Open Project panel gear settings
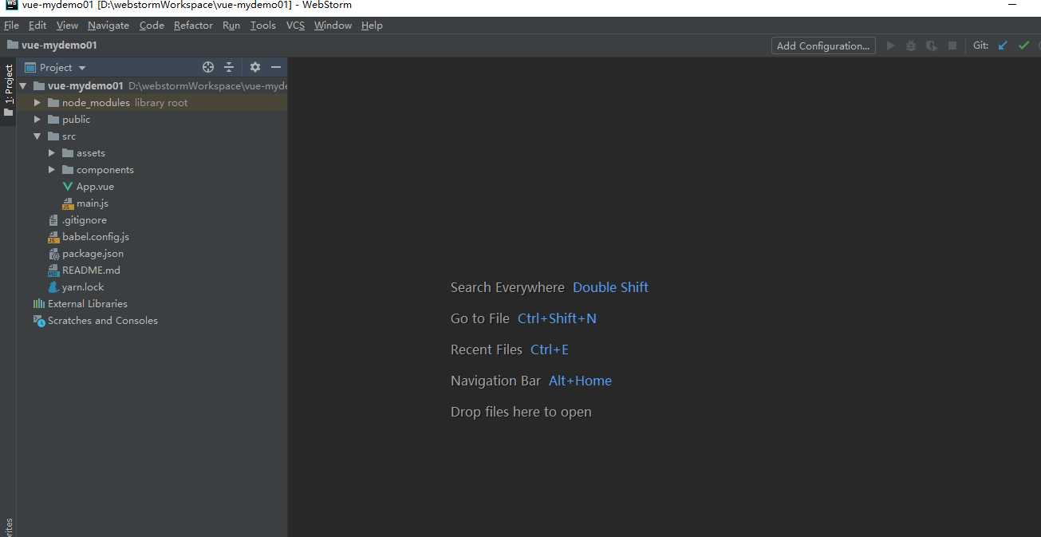Screen dimensions: 1041x537 (255, 68)
